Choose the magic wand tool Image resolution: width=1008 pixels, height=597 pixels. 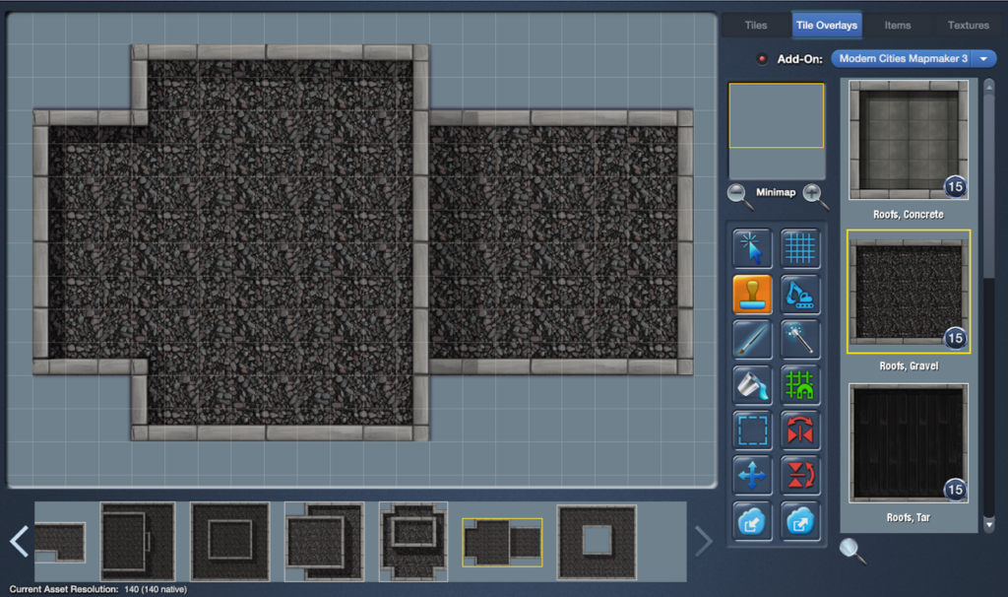click(x=800, y=340)
